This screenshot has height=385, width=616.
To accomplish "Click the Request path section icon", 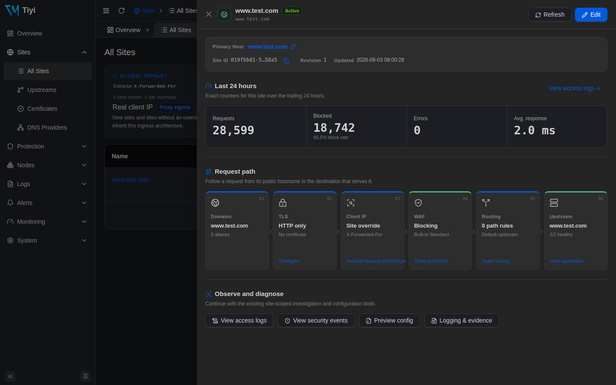I will point(209,172).
